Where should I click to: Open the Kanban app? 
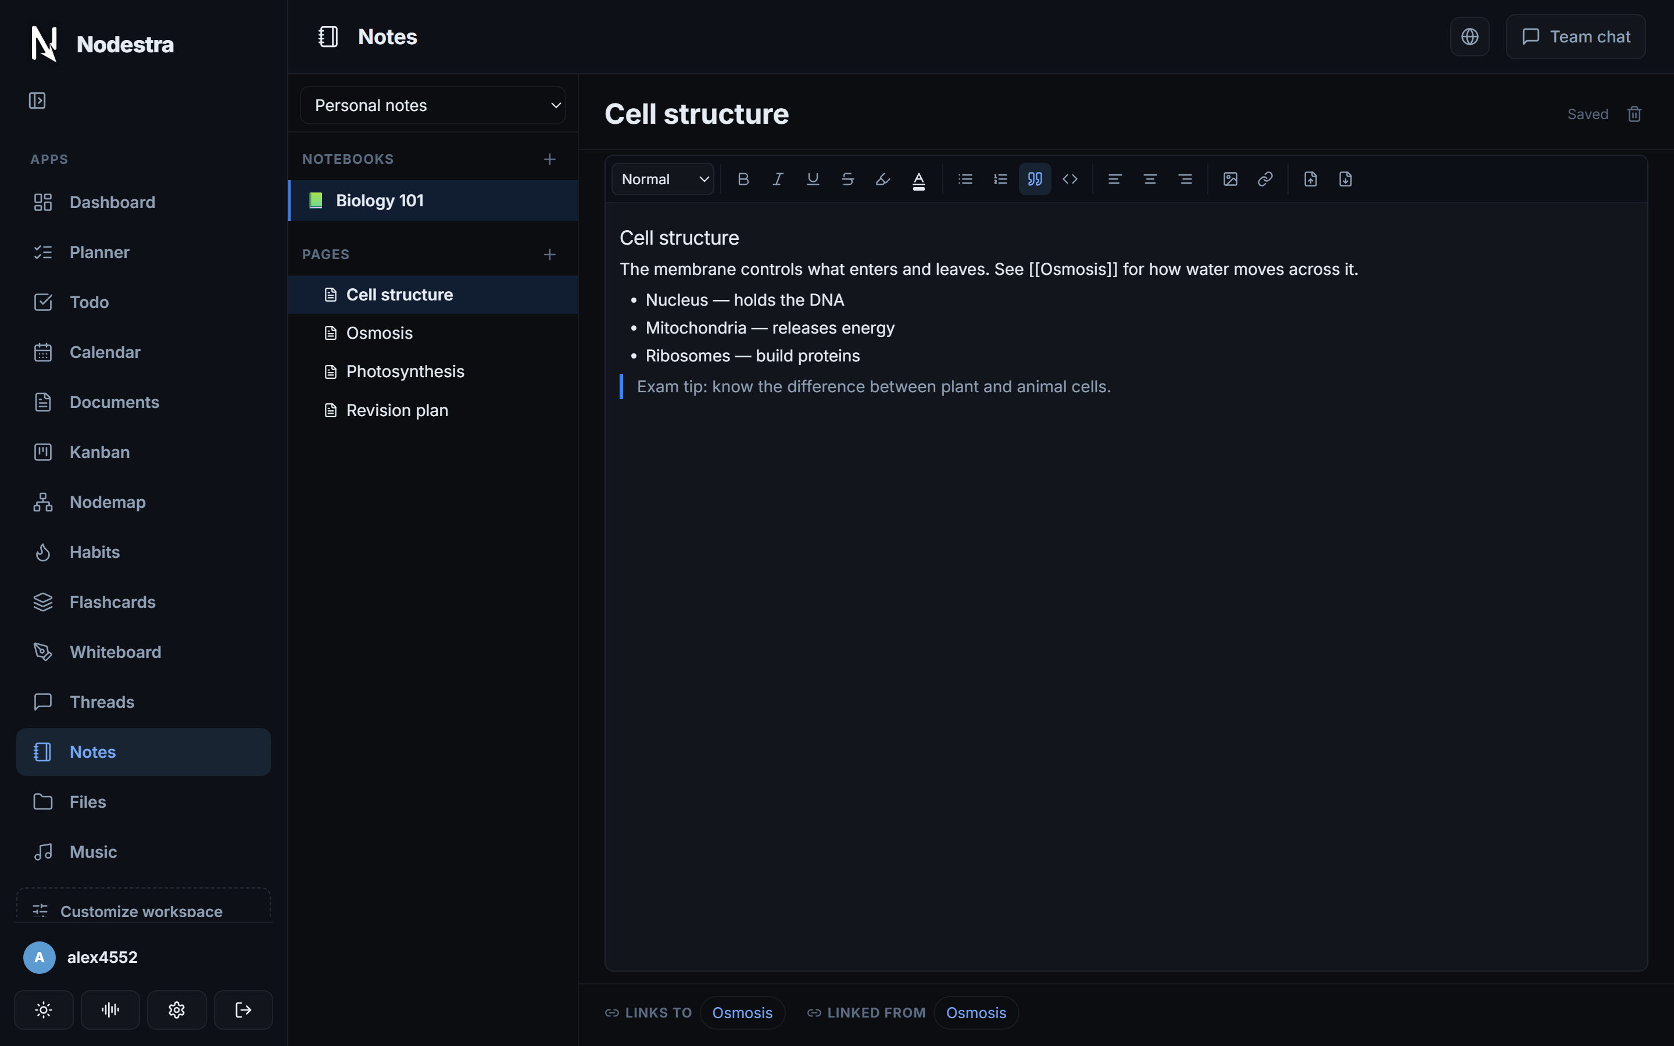(143, 452)
